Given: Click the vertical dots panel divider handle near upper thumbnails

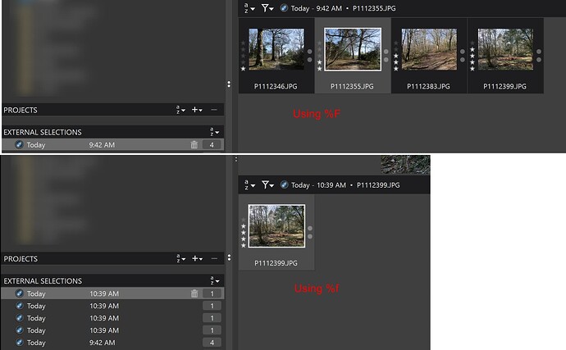Looking at the screenshot, I should click(229, 84).
